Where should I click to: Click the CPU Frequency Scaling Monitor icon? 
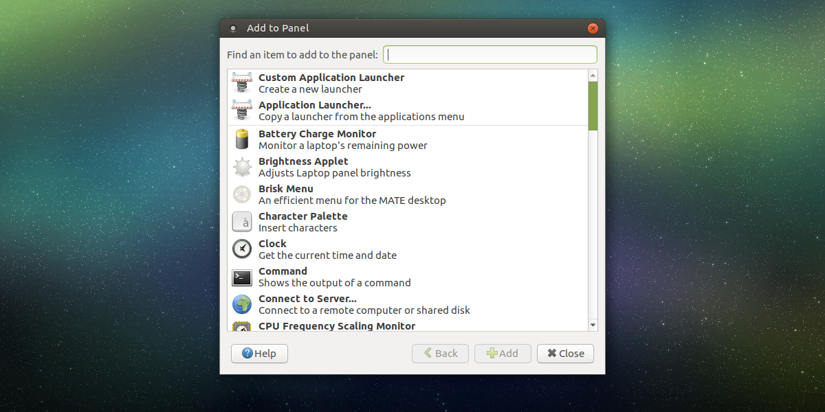(242, 326)
